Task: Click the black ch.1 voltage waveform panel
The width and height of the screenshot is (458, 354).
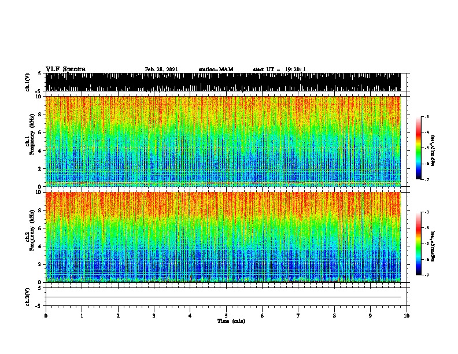Action: (223, 82)
